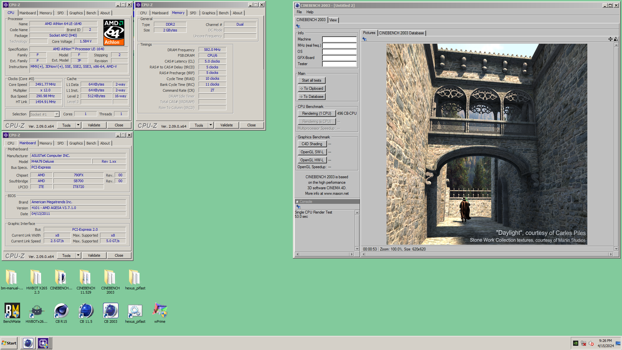Click Start all tests button
This screenshot has height=350, width=622.
pos(312,80)
